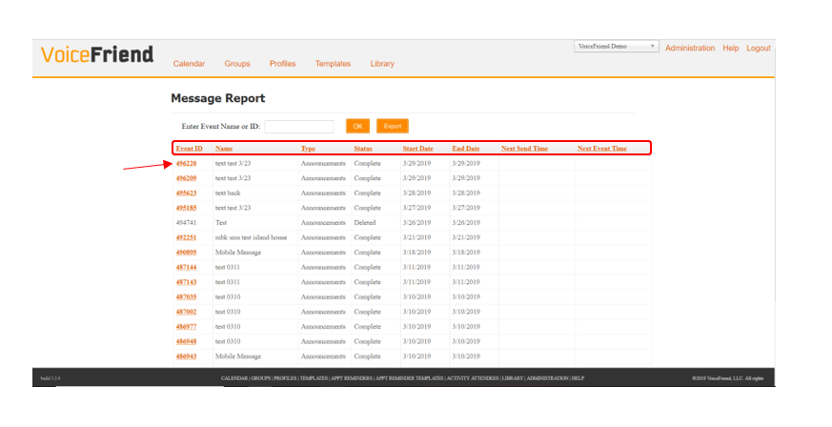Open event ID 490895
Image resolution: width=832 pixels, height=427 pixels.
pos(186,253)
